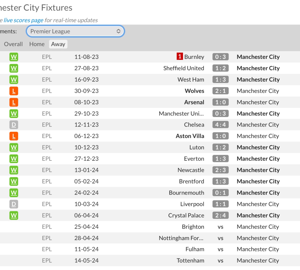The width and height of the screenshot is (300, 270).
Task: Open the 1:0 score for Aston Villa
Action: point(220,136)
